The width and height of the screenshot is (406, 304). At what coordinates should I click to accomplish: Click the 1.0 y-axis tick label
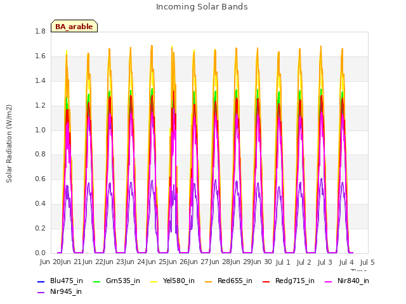40,130
